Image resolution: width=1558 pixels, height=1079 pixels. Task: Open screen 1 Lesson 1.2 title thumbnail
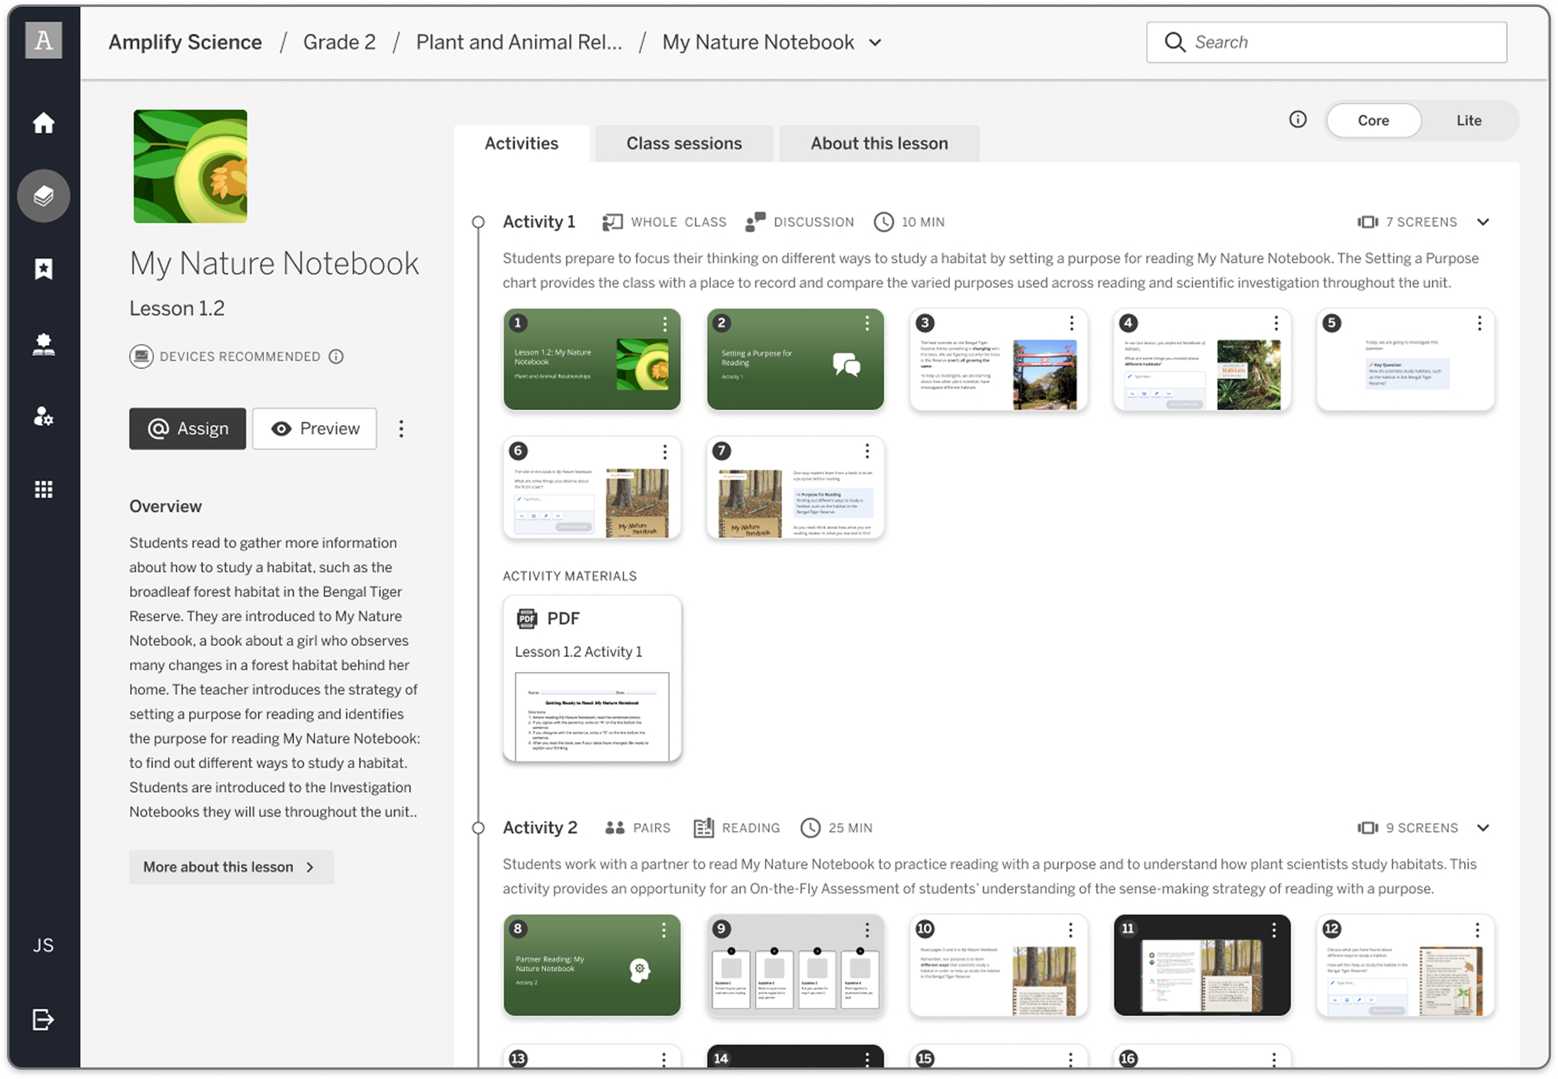click(592, 360)
